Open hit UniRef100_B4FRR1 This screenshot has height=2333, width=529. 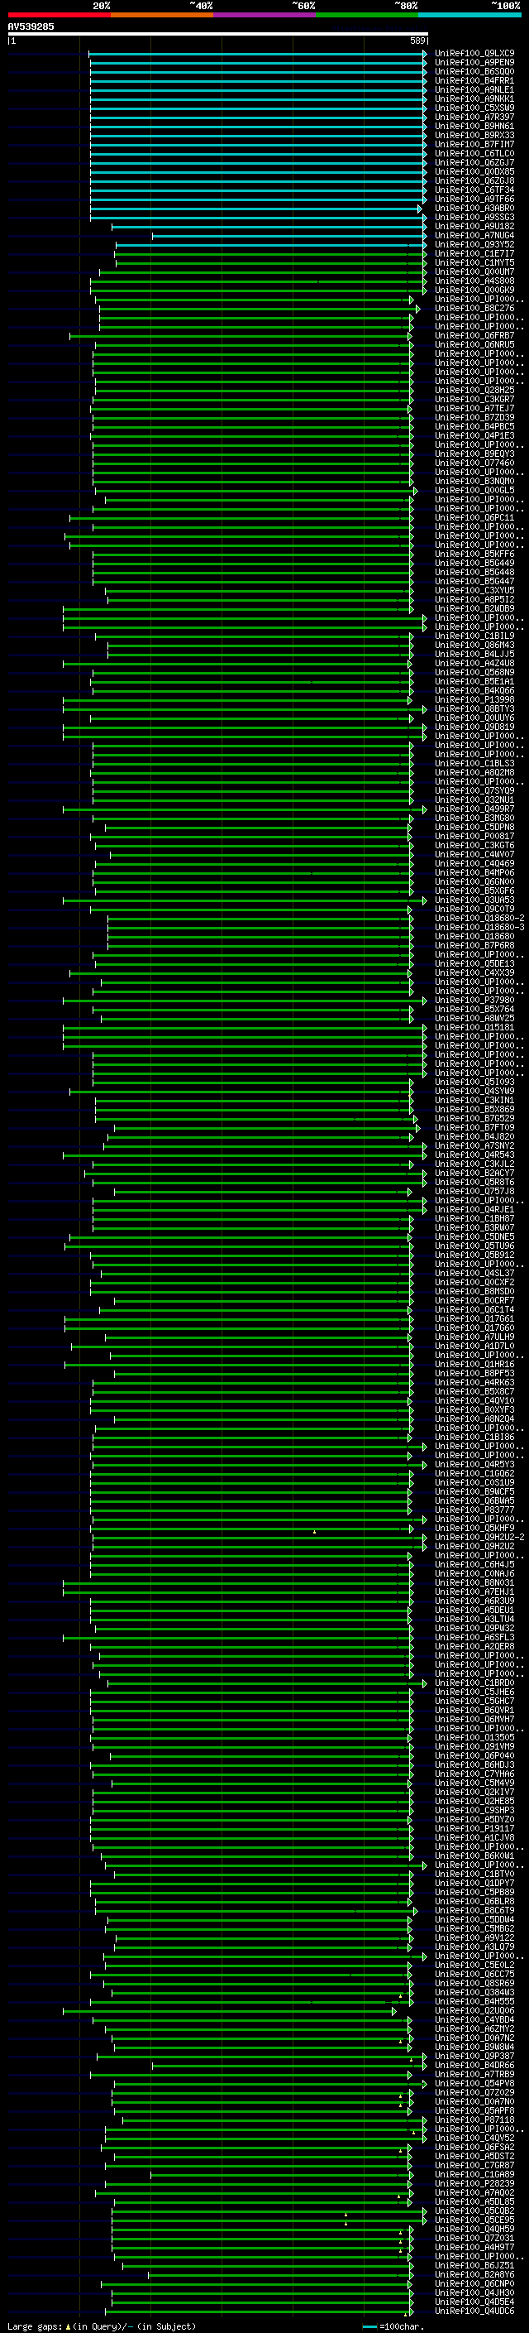tap(474, 80)
